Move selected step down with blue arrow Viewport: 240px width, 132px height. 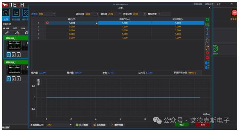pos(207,34)
